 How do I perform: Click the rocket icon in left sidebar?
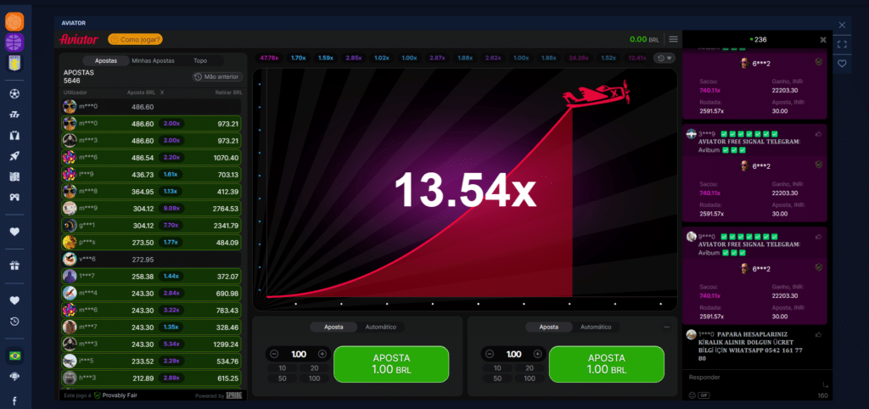[x=14, y=155]
